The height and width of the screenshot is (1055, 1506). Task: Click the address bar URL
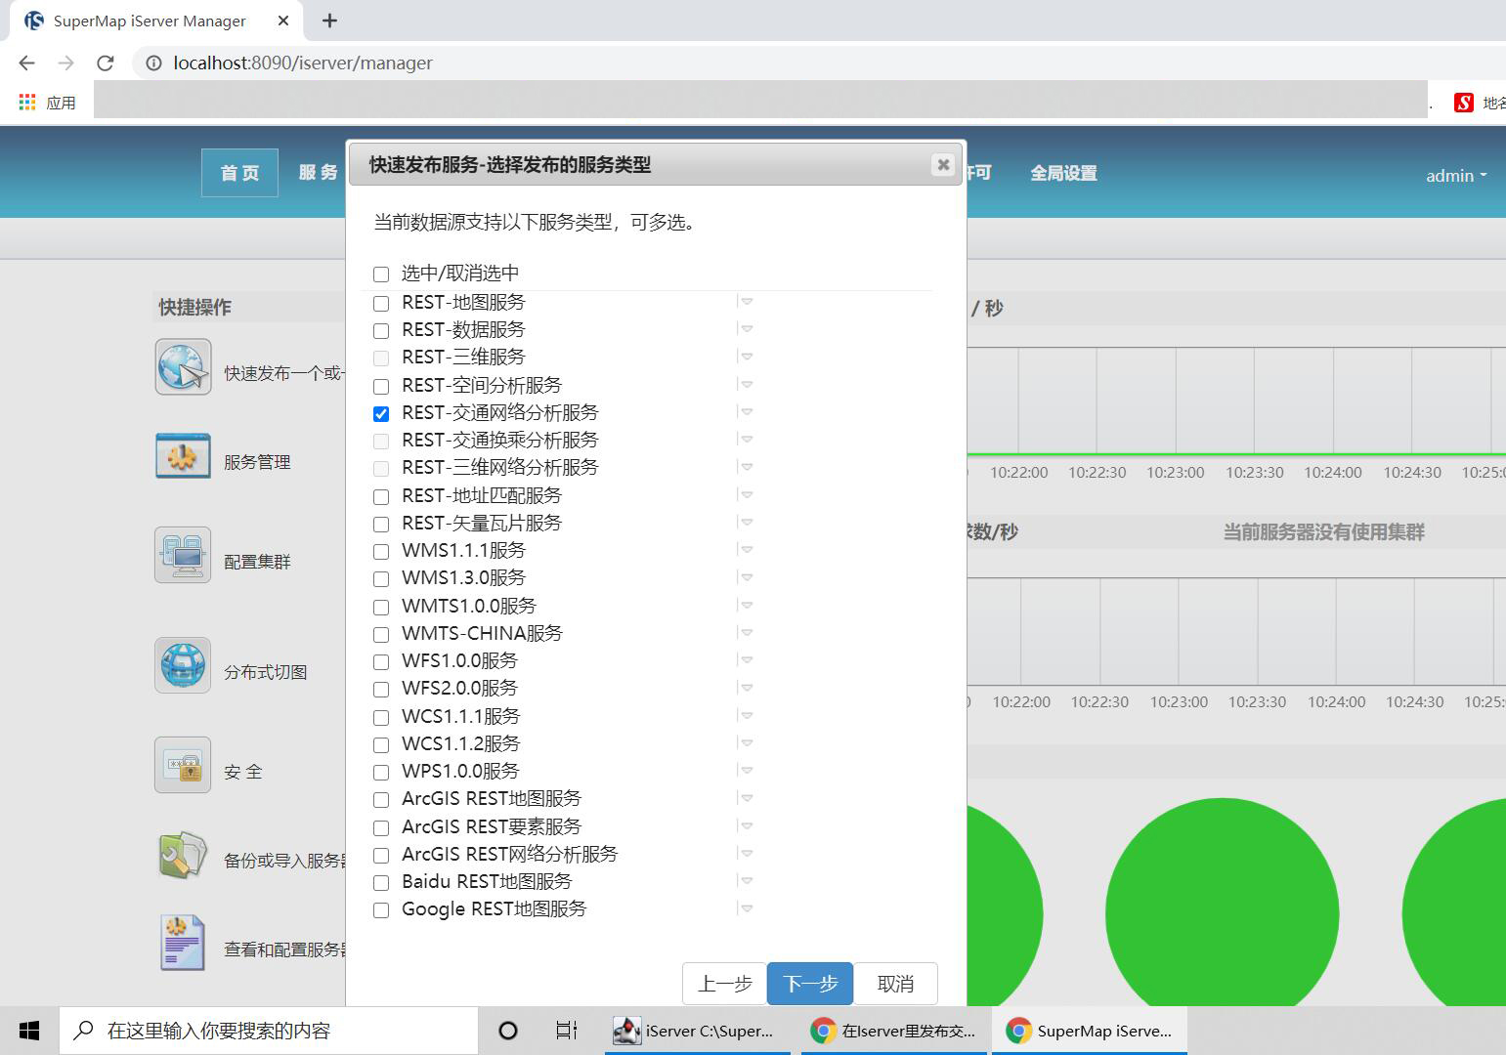click(x=303, y=63)
